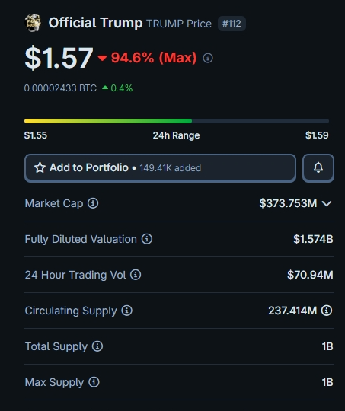Click the $1.59 range high value
Viewport: 345px width, 411px height.
click(317, 135)
